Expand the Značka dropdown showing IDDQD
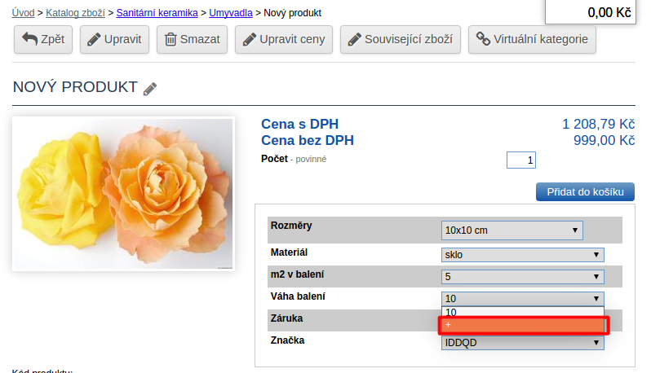The height and width of the screenshot is (373, 651). pos(522,344)
